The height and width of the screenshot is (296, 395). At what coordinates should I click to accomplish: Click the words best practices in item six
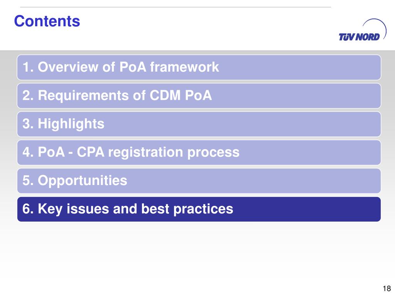pos(187,209)
